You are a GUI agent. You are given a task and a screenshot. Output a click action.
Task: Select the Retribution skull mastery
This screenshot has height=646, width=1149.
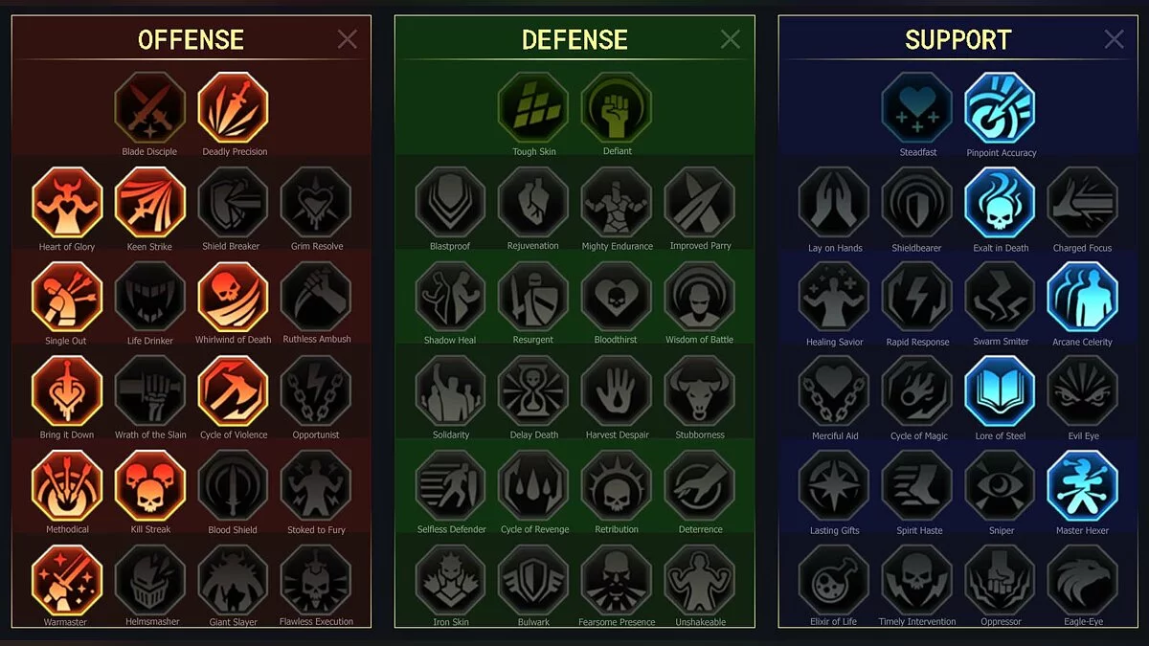tap(617, 486)
